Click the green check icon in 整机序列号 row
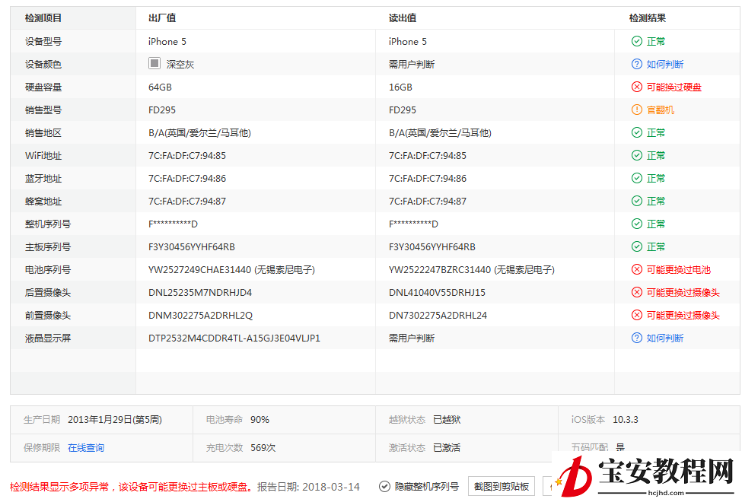Screen dimensions: 742x502 636,224
